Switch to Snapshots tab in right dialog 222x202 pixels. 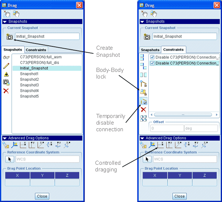coord(150,50)
